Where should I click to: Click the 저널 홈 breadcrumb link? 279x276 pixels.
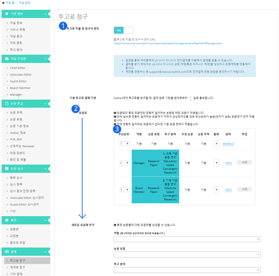click(10, 3)
